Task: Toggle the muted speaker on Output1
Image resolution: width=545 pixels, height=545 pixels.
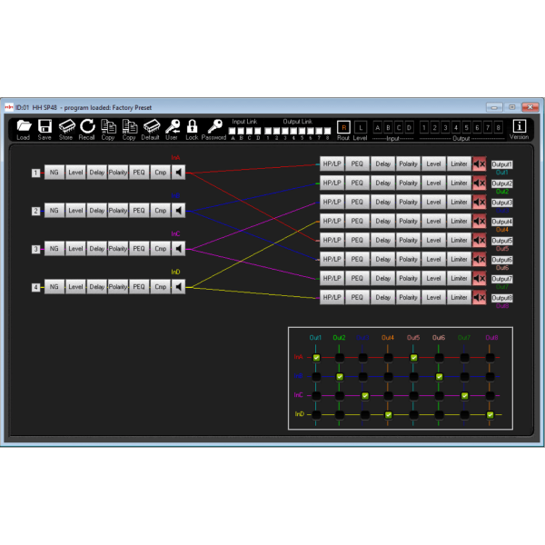Action: (x=480, y=164)
